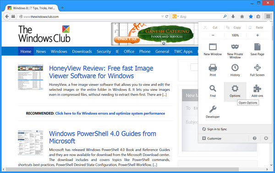Open the Add-ons puzzle icon
Viewport: 275px width, 173px height.
pos(257,89)
